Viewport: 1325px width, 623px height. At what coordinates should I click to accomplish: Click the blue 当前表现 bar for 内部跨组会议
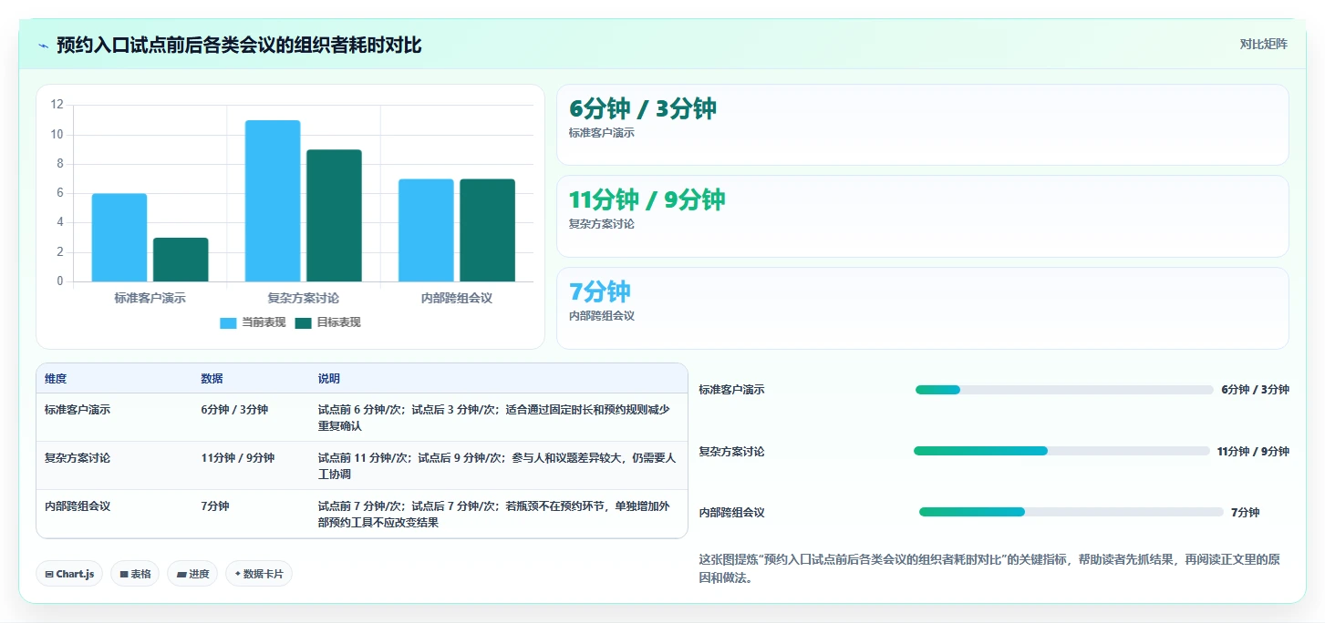click(x=426, y=230)
